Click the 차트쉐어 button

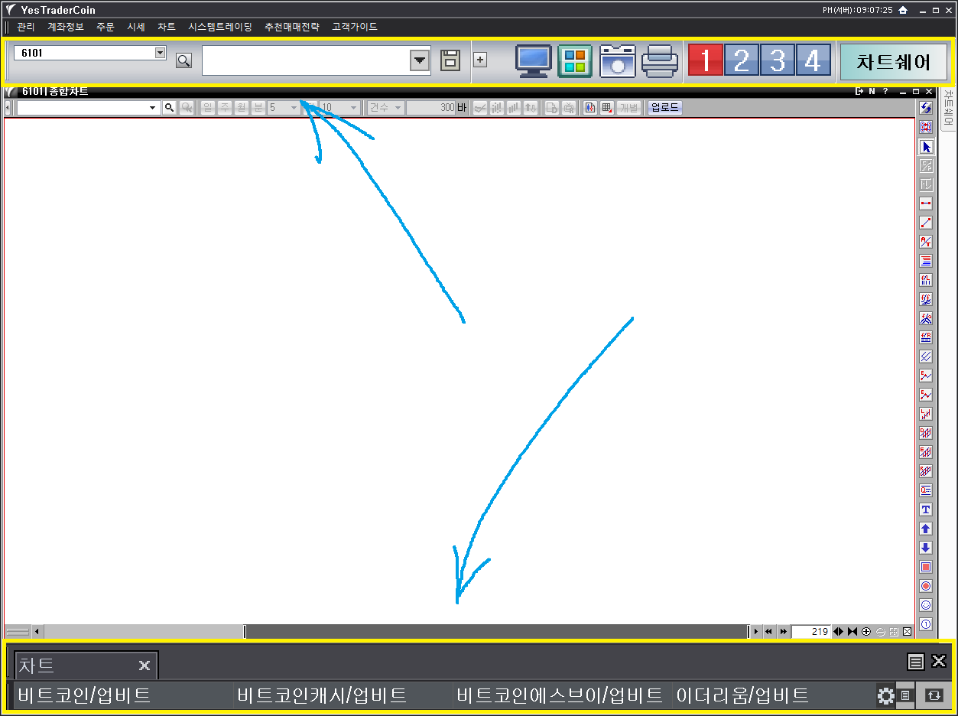[893, 61]
